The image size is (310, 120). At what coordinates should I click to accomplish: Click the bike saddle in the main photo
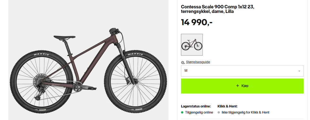pos(65,37)
